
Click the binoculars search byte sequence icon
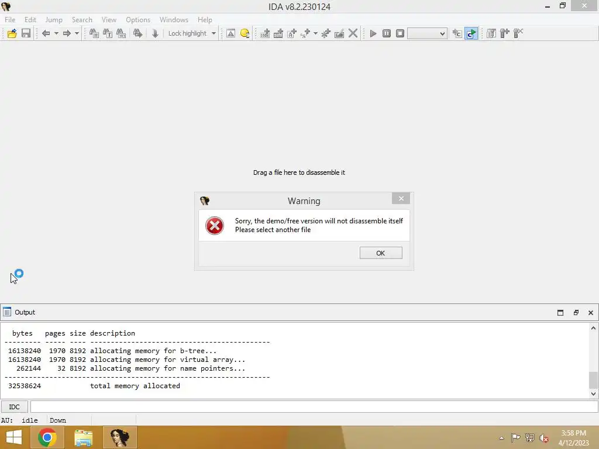(121, 33)
